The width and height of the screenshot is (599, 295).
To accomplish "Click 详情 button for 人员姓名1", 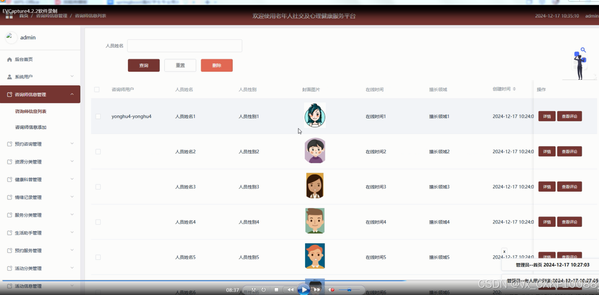I will click(547, 116).
